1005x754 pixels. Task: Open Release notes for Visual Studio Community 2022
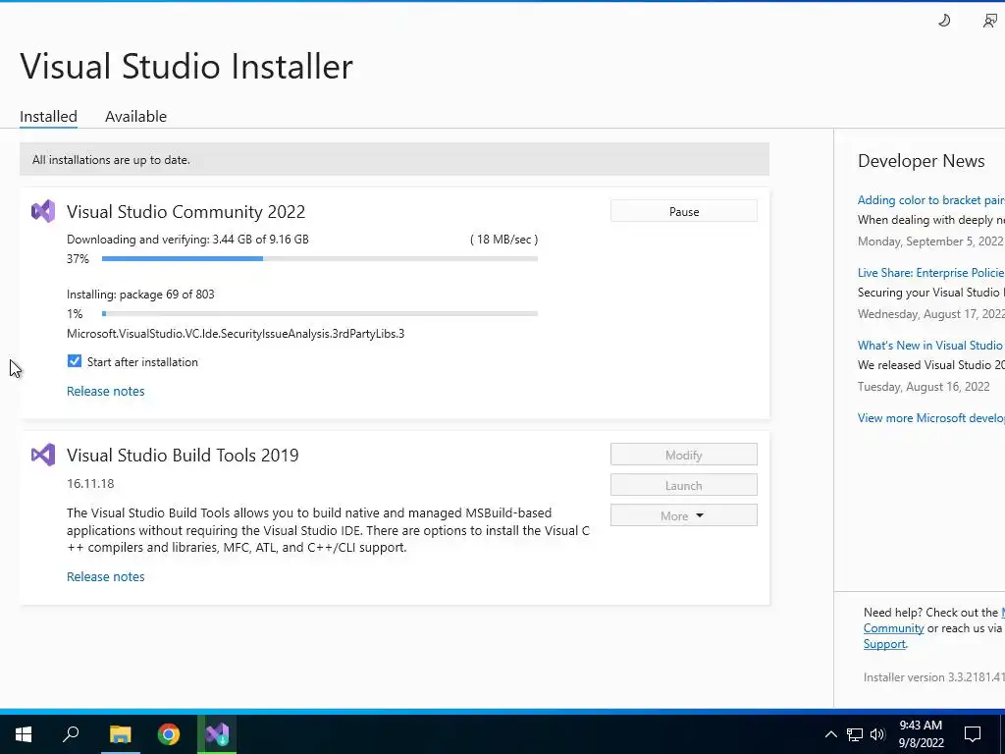click(x=106, y=391)
